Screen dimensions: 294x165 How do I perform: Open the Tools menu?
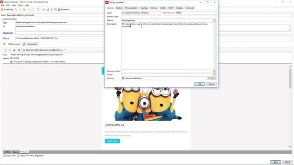pyautogui.click(x=20, y=5)
